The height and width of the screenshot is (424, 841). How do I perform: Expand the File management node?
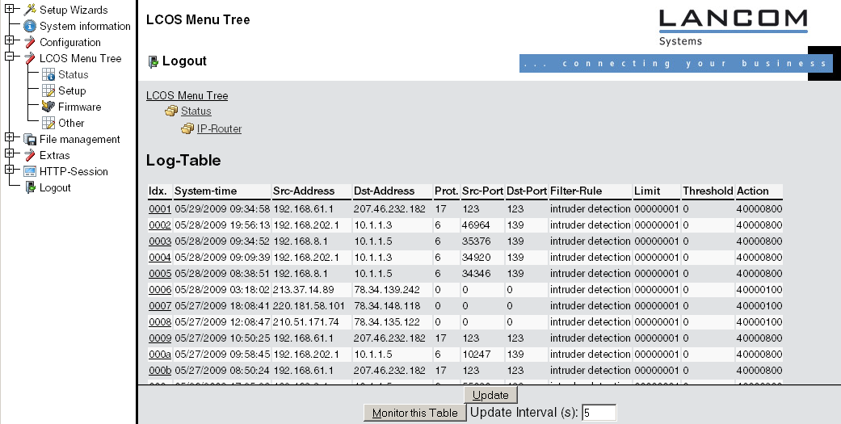tap(9, 138)
